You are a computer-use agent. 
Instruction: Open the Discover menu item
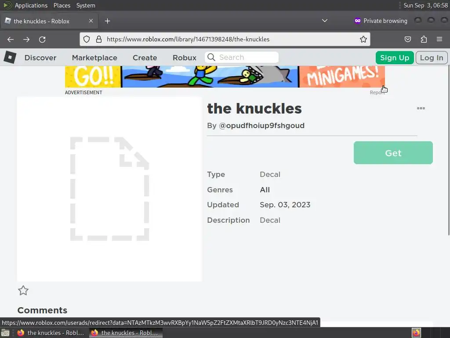click(x=40, y=58)
